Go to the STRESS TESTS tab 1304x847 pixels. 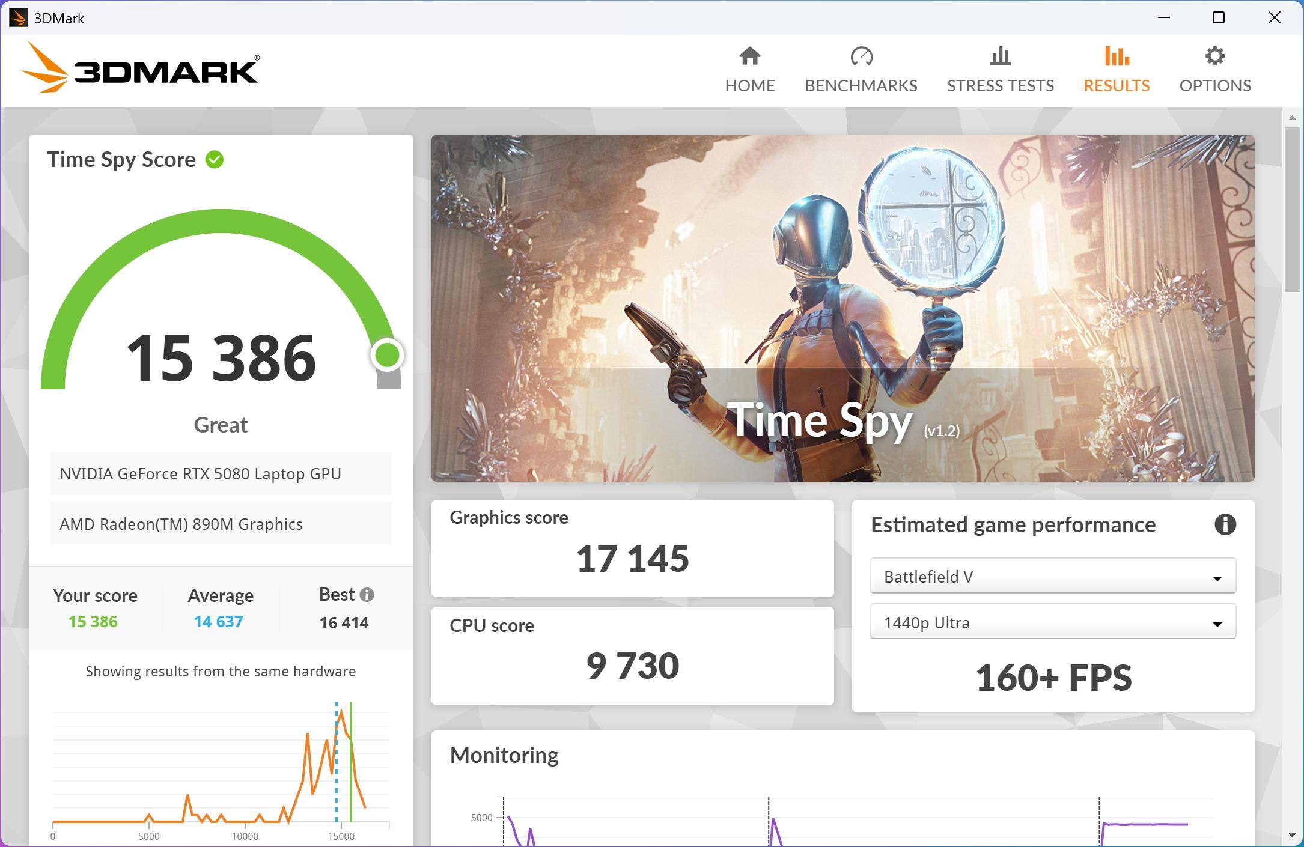click(1000, 85)
